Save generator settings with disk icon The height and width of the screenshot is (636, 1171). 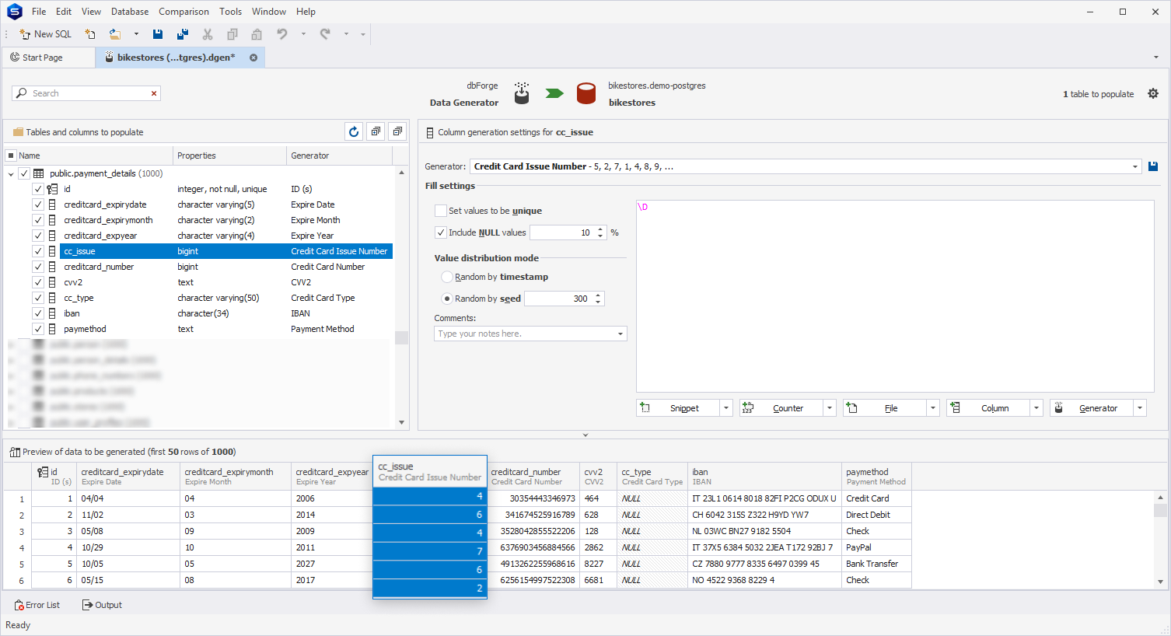click(1153, 166)
